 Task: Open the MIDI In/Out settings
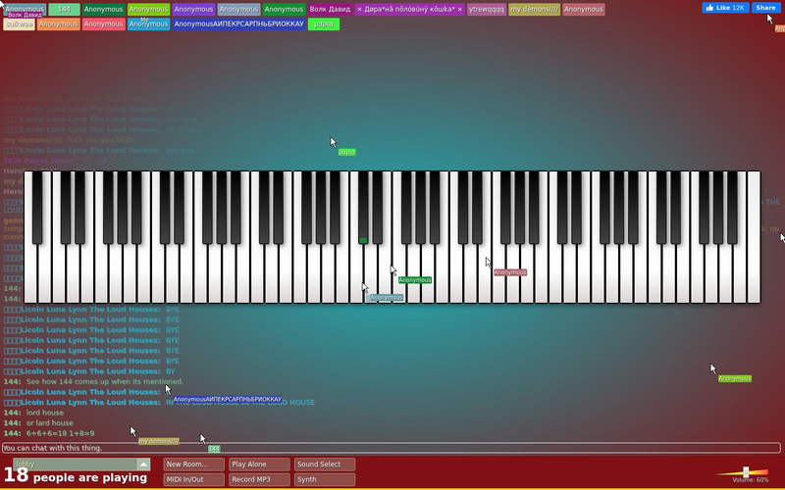click(x=193, y=479)
